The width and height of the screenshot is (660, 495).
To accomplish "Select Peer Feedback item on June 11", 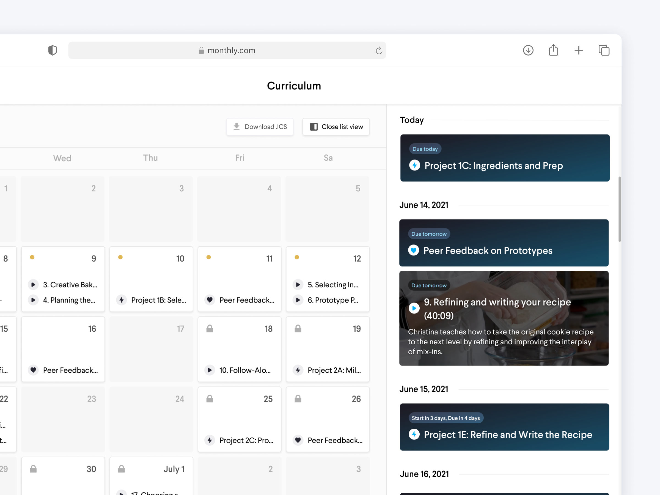I will pos(246,300).
